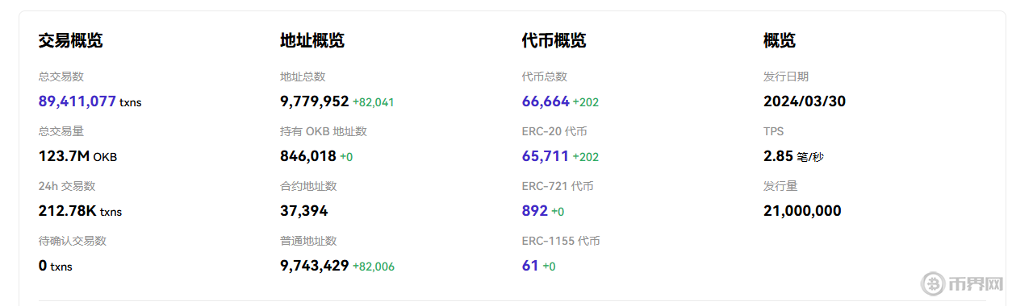Image resolution: width=1012 pixels, height=306 pixels.
Task: Select OKB holder count 846,018
Action: pos(308,156)
